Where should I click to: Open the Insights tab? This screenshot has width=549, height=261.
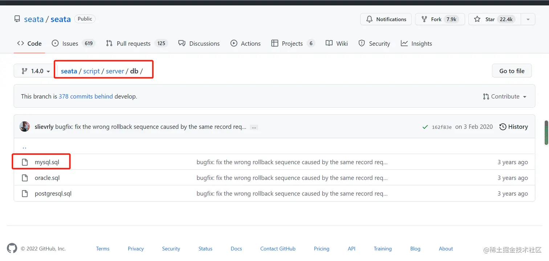click(x=416, y=43)
